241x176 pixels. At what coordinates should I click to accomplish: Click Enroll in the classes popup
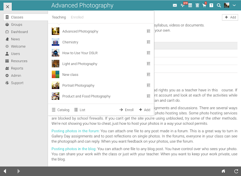(127, 110)
